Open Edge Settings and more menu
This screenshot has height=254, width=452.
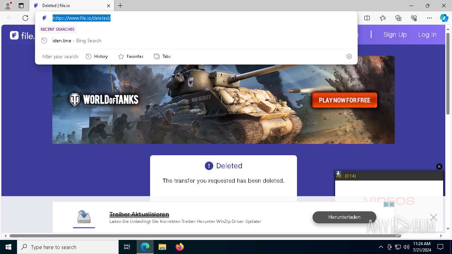tap(429, 18)
